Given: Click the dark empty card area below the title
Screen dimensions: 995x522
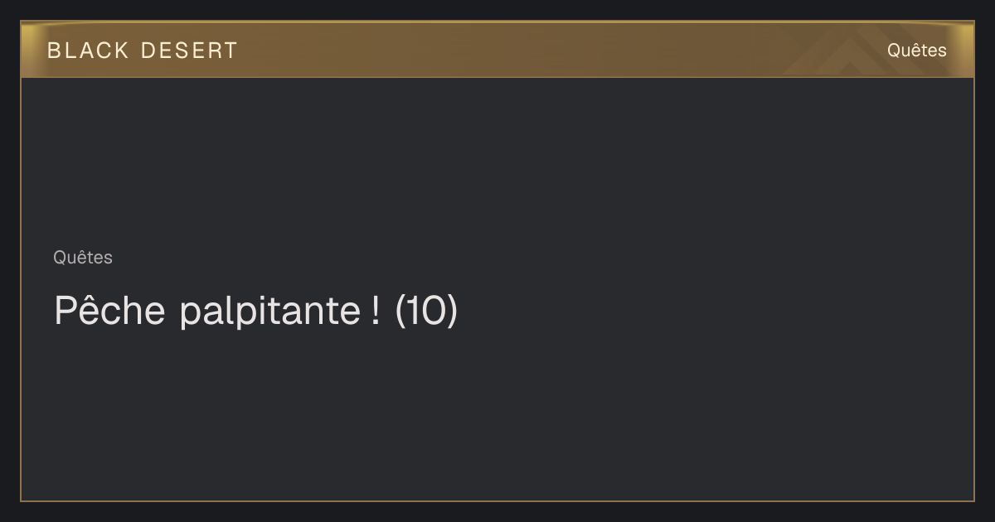Looking at the screenshot, I should tap(498, 414).
